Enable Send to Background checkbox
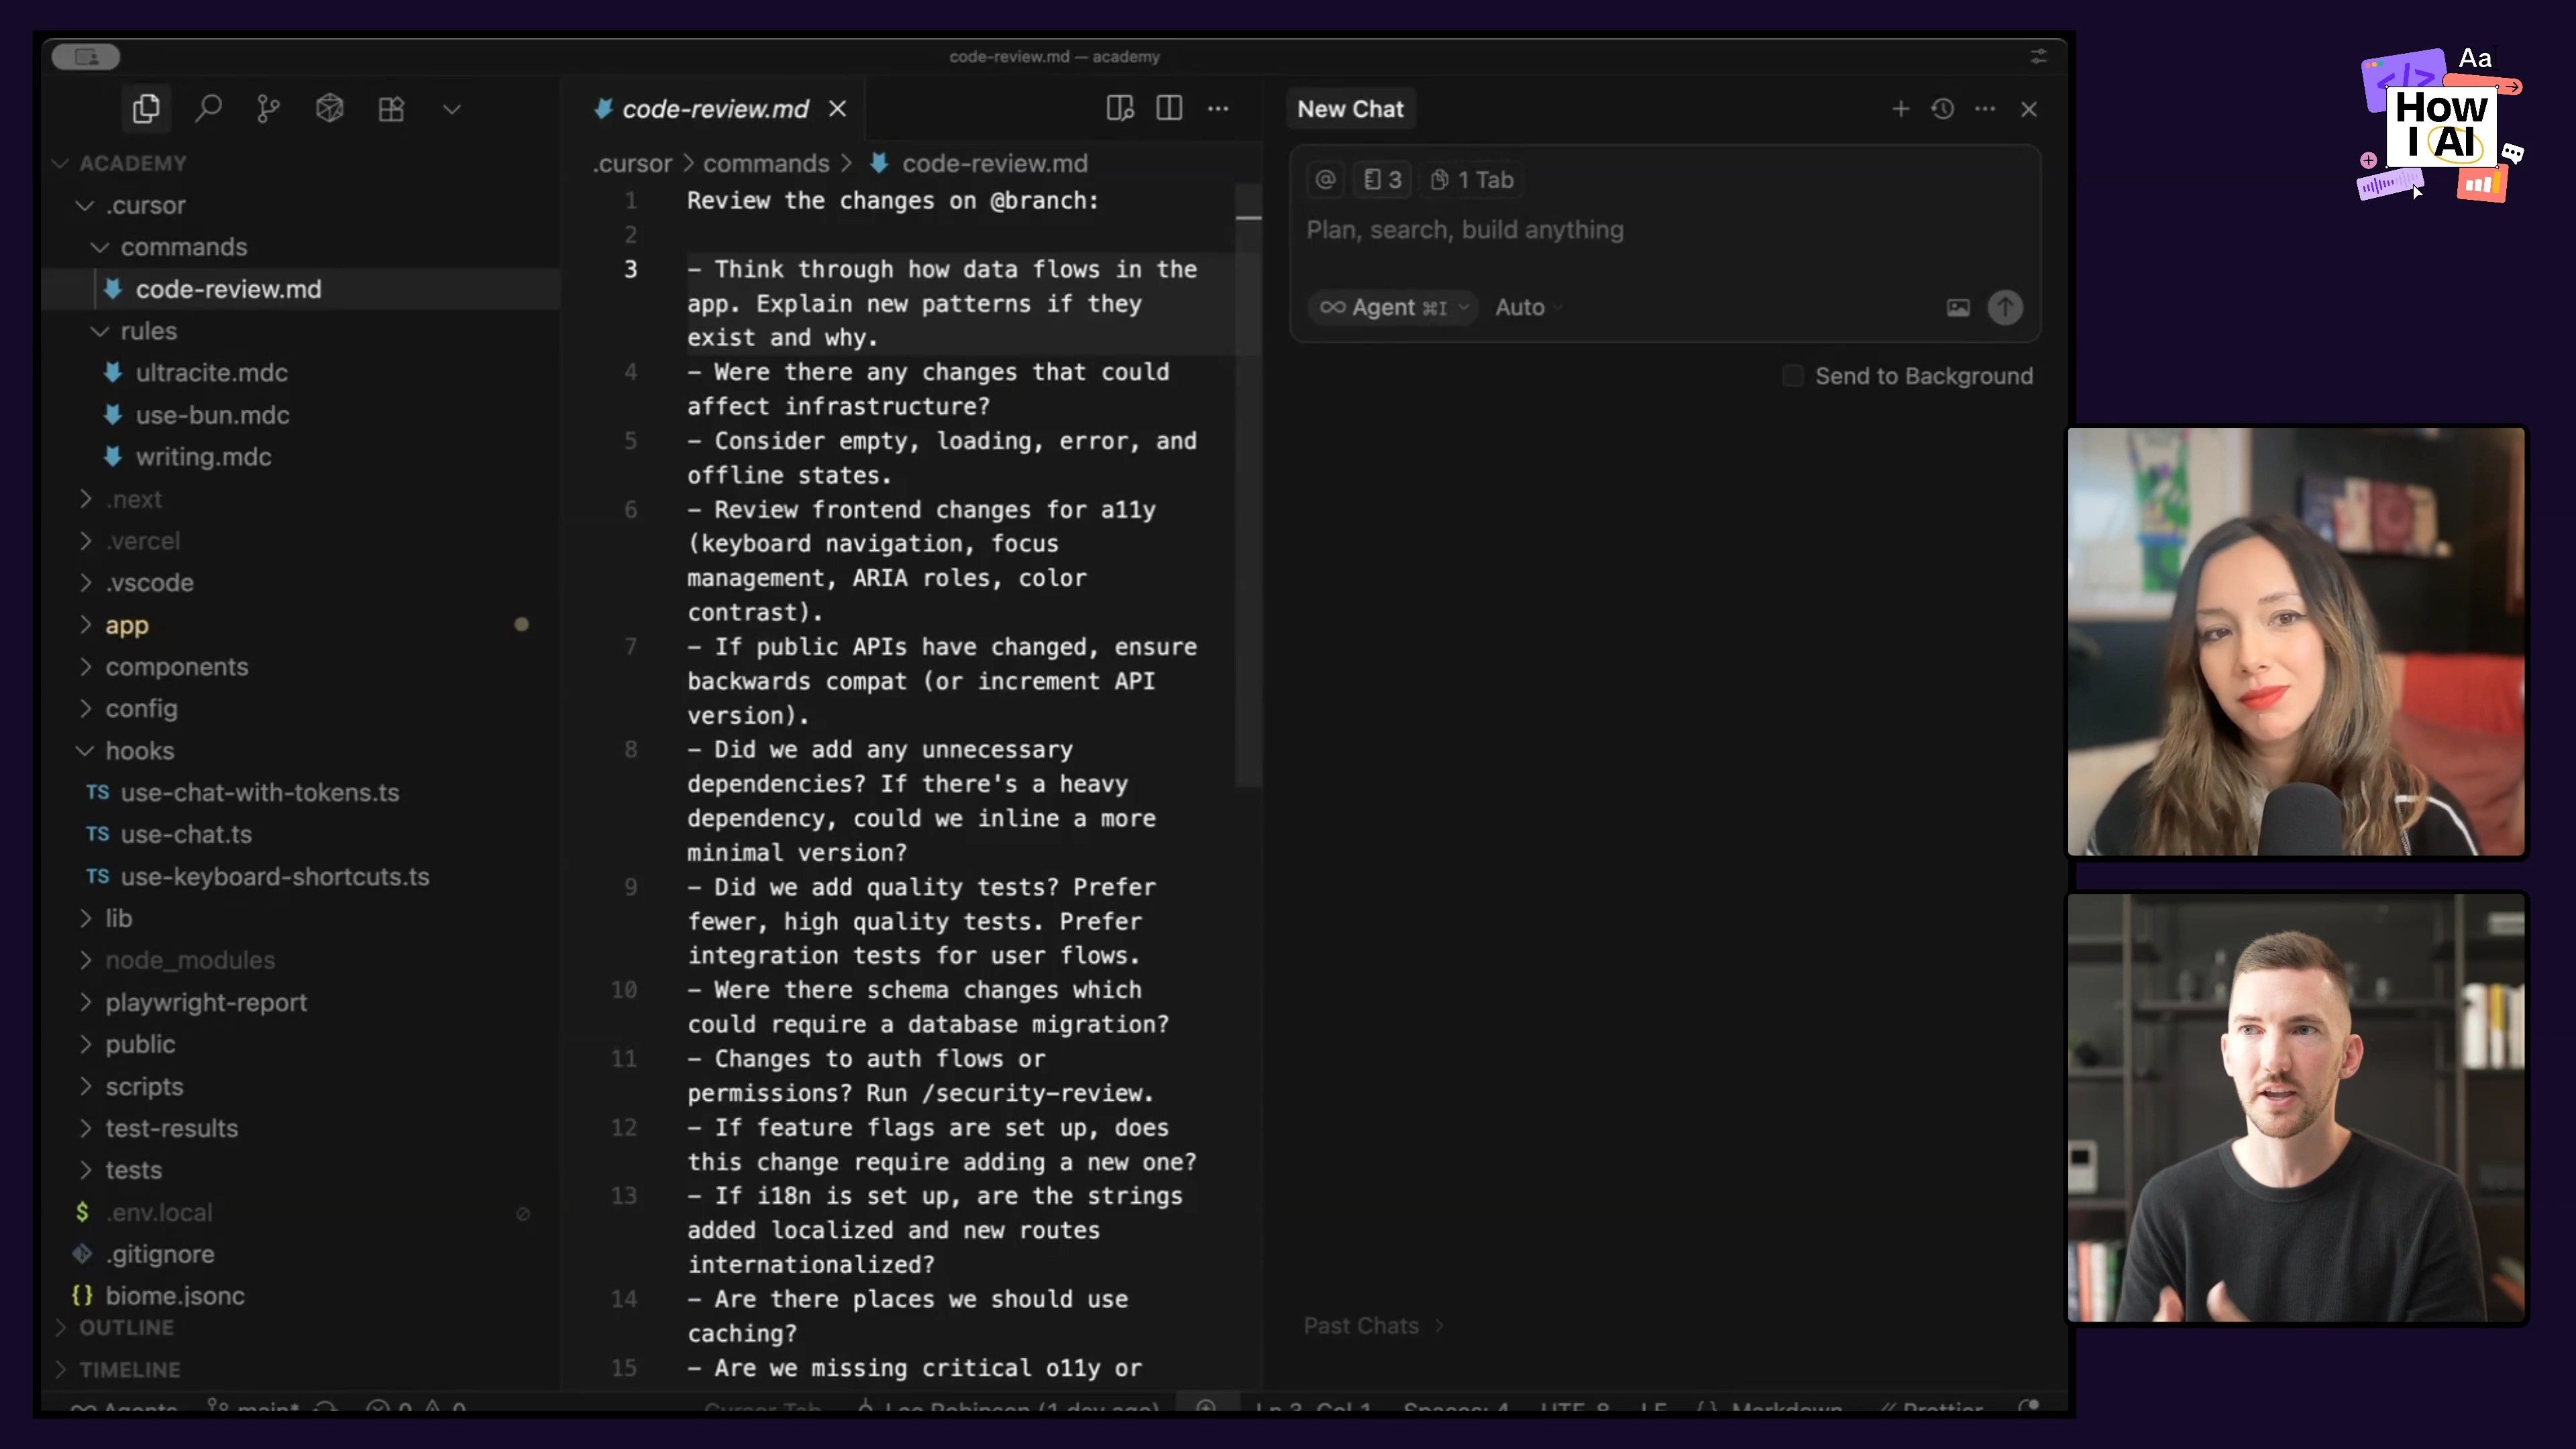Image resolution: width=2576 pixels, height=1449 pixels. (1792, 376)
